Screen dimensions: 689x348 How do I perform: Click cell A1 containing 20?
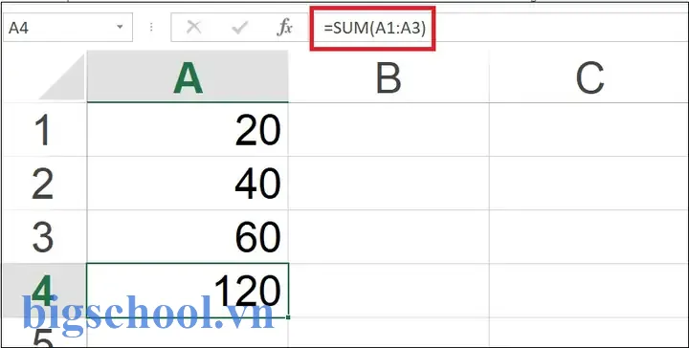[188, 129]
